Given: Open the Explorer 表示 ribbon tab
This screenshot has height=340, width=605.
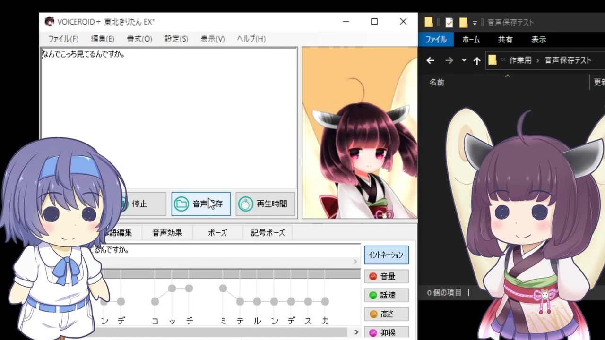Looking at the screenshot, I should [x=538, y=40].
